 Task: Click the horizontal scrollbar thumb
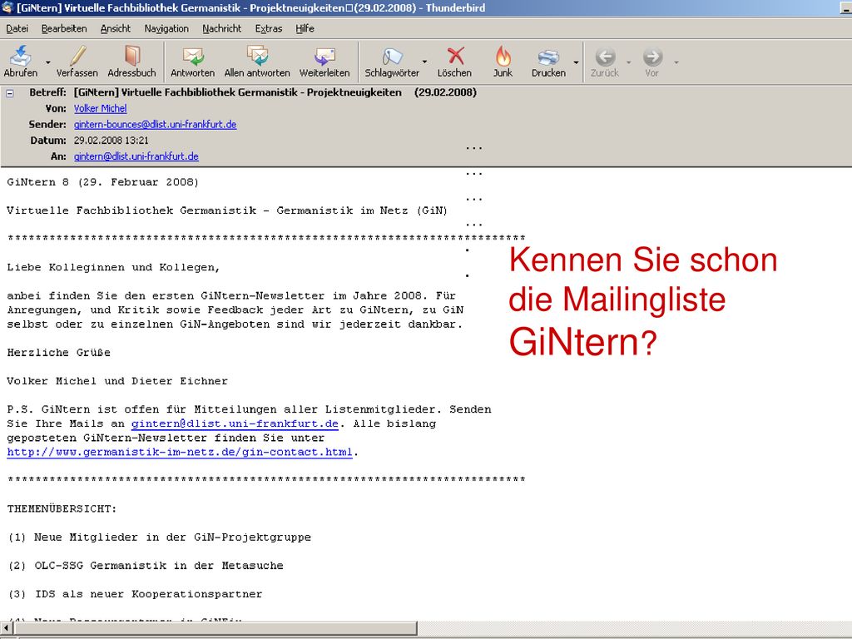pyautogui.click(x=215, y=628)
